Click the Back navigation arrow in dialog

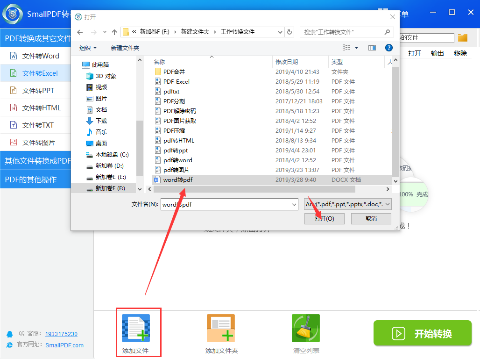point(80,32)
